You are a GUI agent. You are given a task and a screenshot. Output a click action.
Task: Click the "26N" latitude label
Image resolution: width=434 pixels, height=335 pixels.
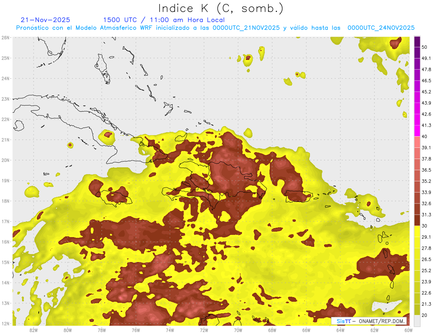point(6,38)
